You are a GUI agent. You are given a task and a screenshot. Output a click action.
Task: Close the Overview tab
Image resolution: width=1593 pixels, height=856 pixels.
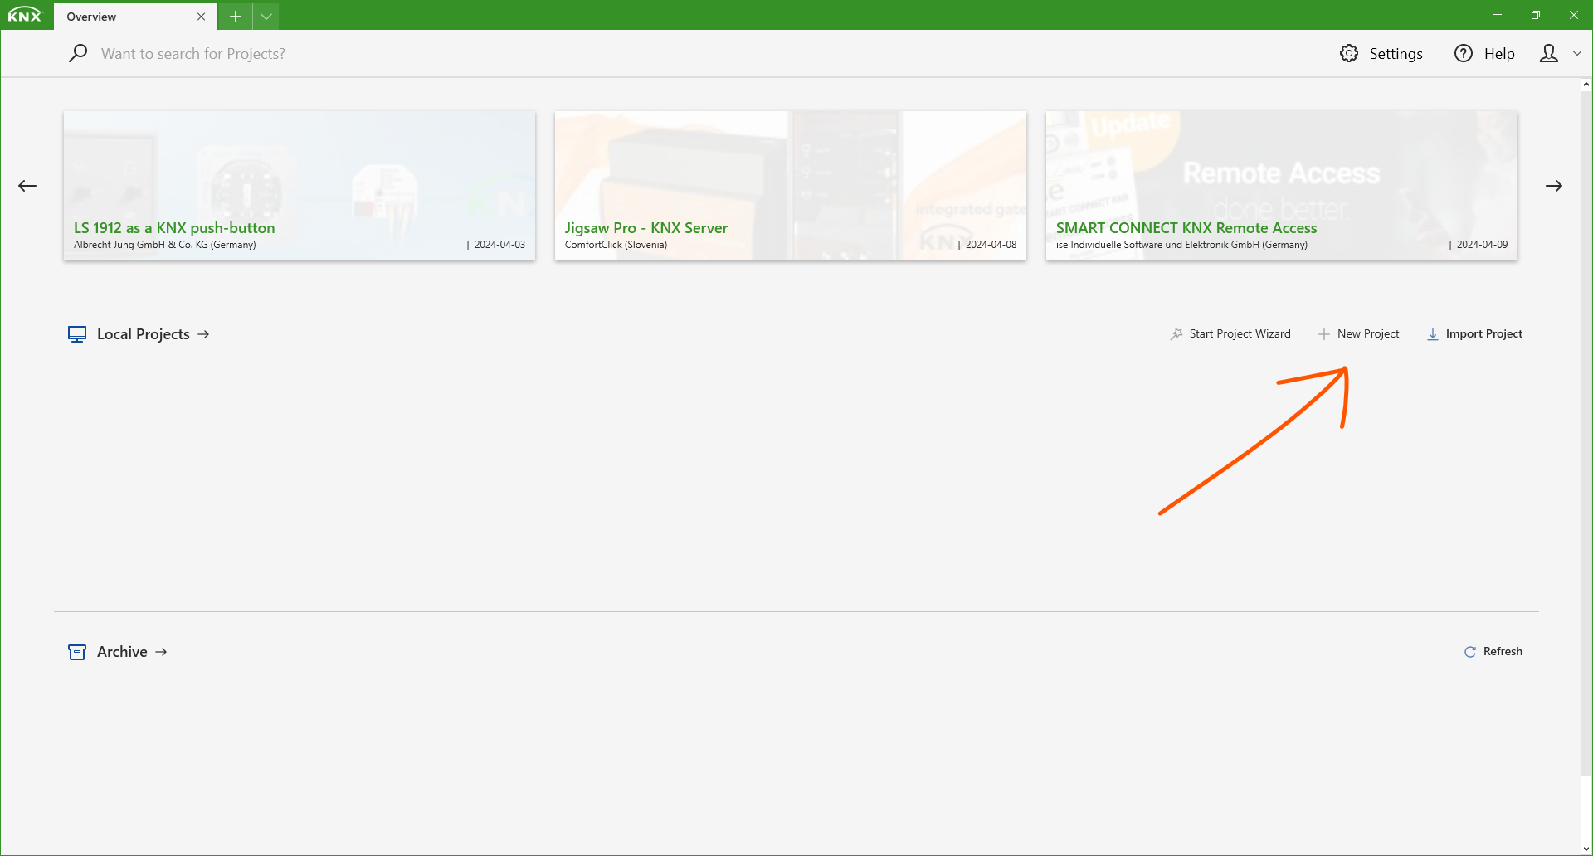pos(201,17)
